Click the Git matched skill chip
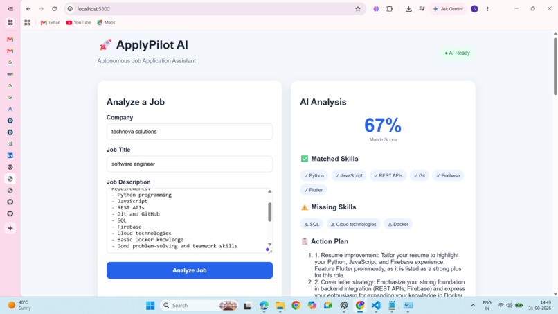Viewport: 558px width, 314px height. tap(420, 175)
